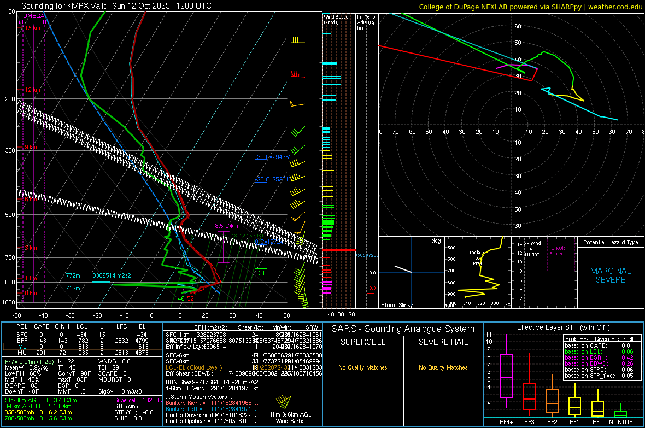This screenshot has width=645, height=428.
Task: Click the 'LCL-EL (Cloud Layer)' row label
Action: tap(193, 367)
